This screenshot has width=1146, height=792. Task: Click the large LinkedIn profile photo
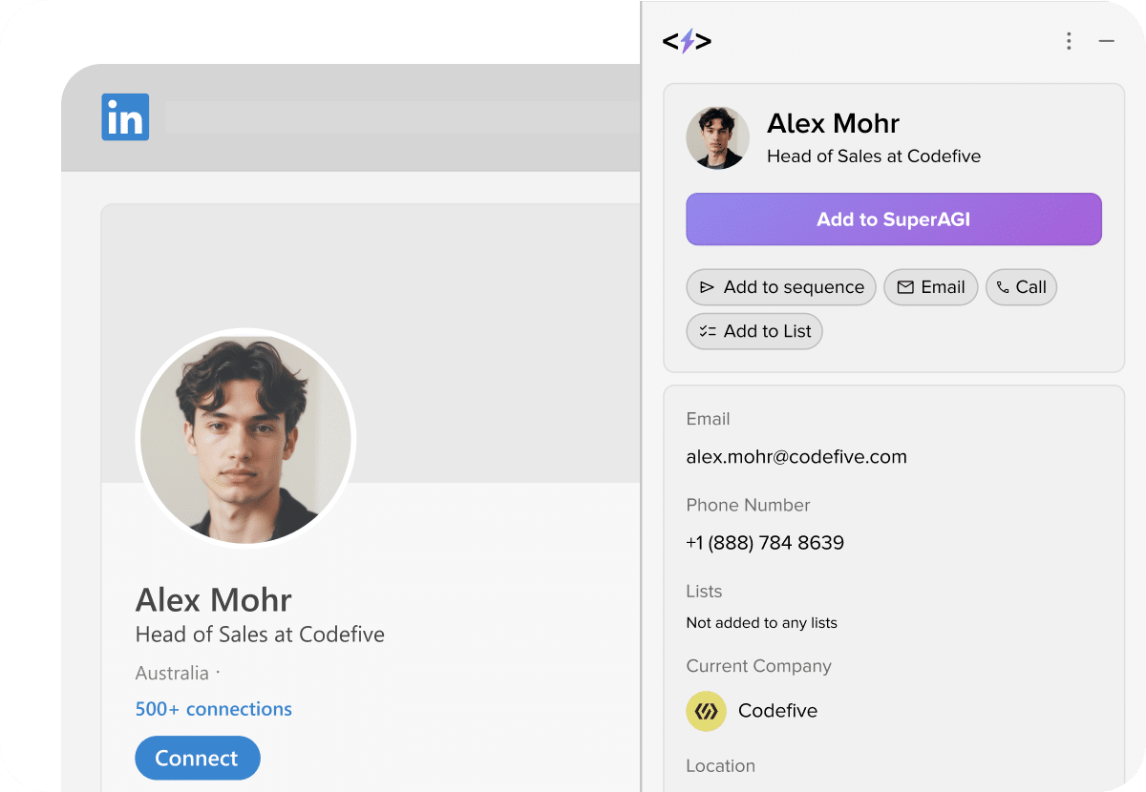[245, 439]
